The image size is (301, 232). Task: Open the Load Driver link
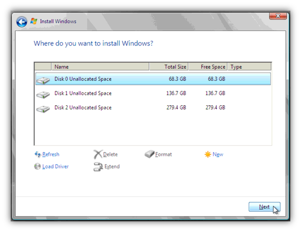click(55, 166)
